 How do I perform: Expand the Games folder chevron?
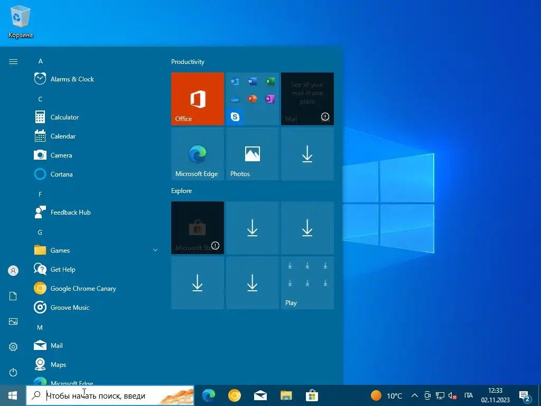point(155,250)
